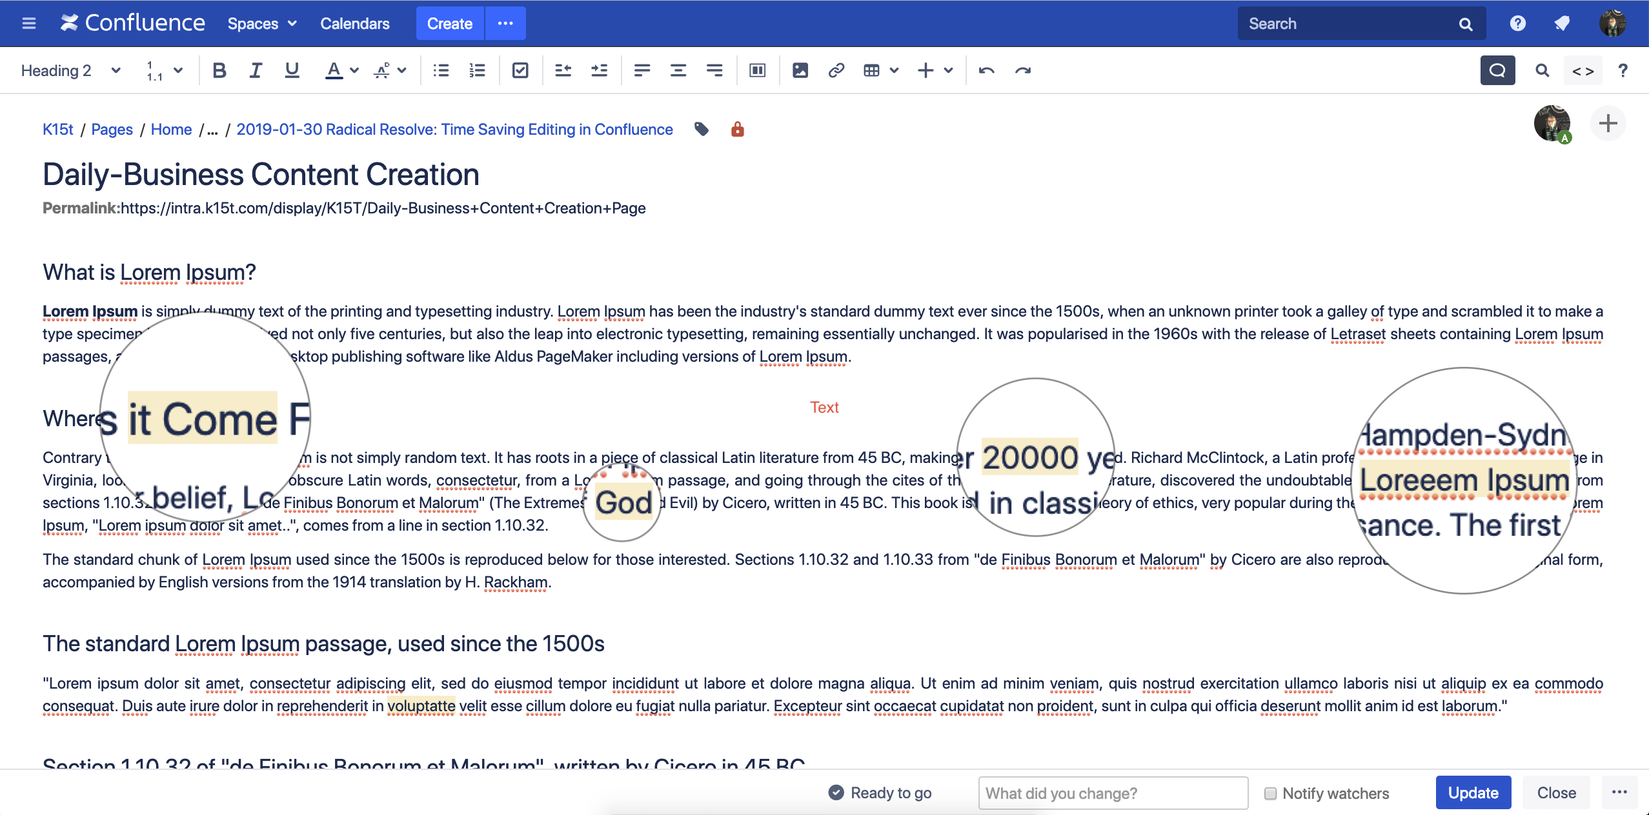This screenshot has height=815, width=1649.
Task: Open the table options dropdown
Action: [x=894, y=70]
